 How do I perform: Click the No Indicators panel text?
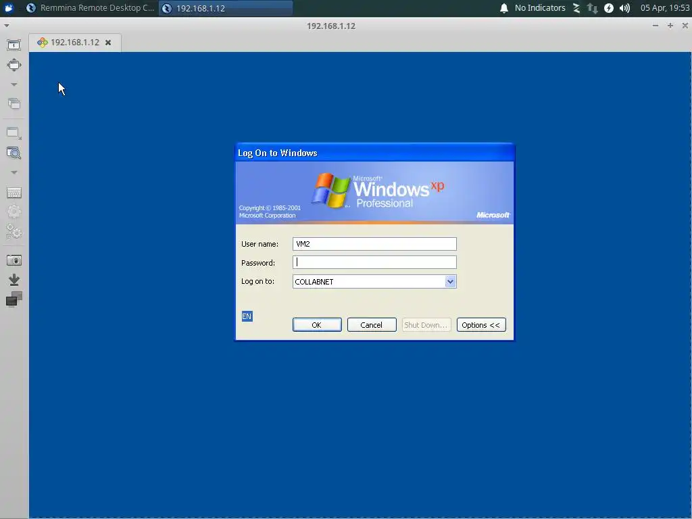pos(540,8)
